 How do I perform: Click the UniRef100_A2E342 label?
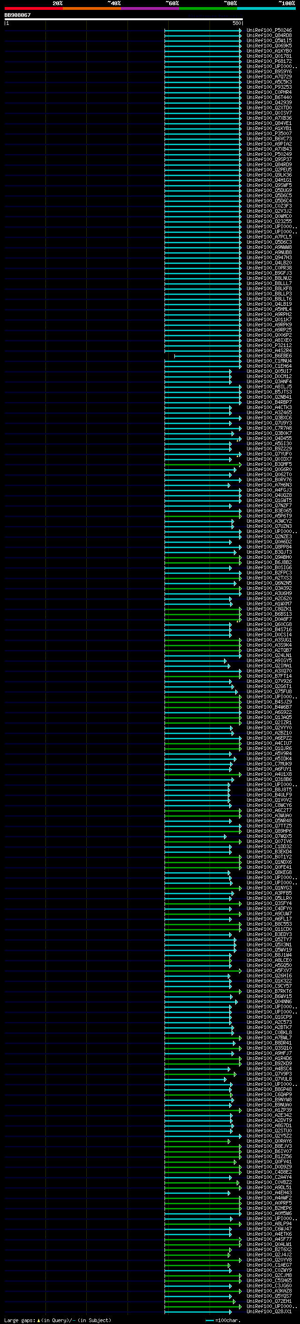pos(269,1115)
